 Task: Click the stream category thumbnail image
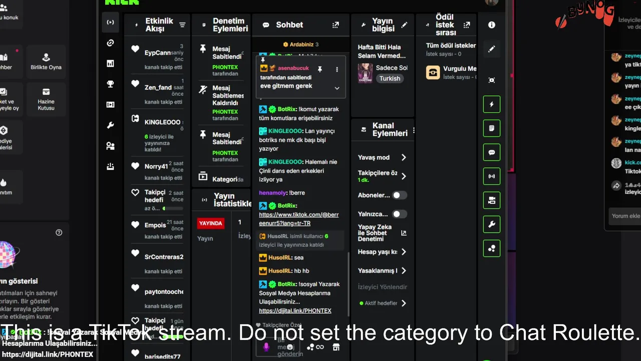click(x=365, y=73)
